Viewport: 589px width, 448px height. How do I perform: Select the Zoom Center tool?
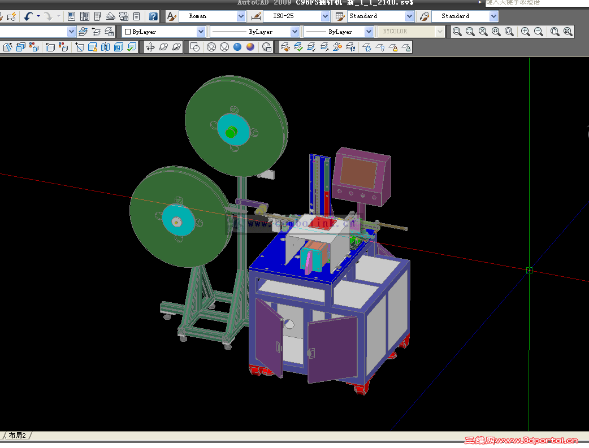pos(496,32)
